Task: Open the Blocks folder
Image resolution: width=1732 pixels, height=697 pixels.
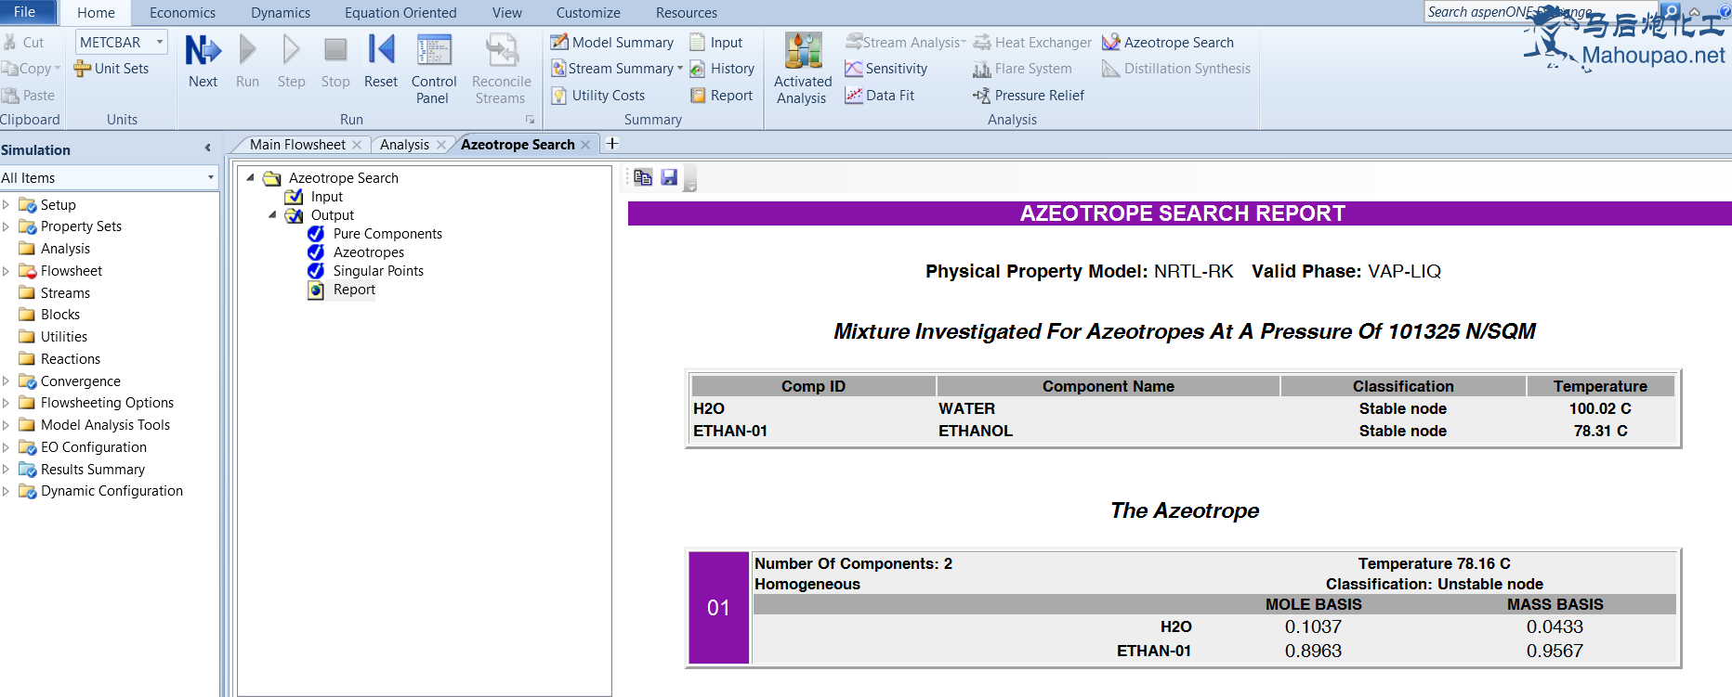Action: [x=60, y=315]
